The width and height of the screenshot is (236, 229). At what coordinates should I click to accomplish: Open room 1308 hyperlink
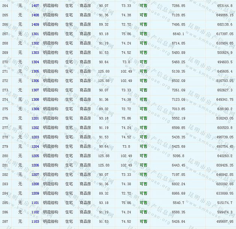pos(35,99)
